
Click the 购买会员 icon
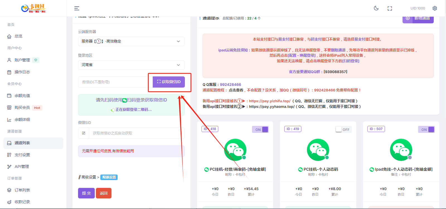pyautogui.click(x=9, y=108)
